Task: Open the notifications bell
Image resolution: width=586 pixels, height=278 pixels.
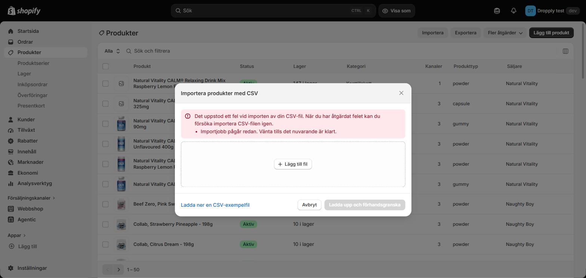Action: [513, 11]
